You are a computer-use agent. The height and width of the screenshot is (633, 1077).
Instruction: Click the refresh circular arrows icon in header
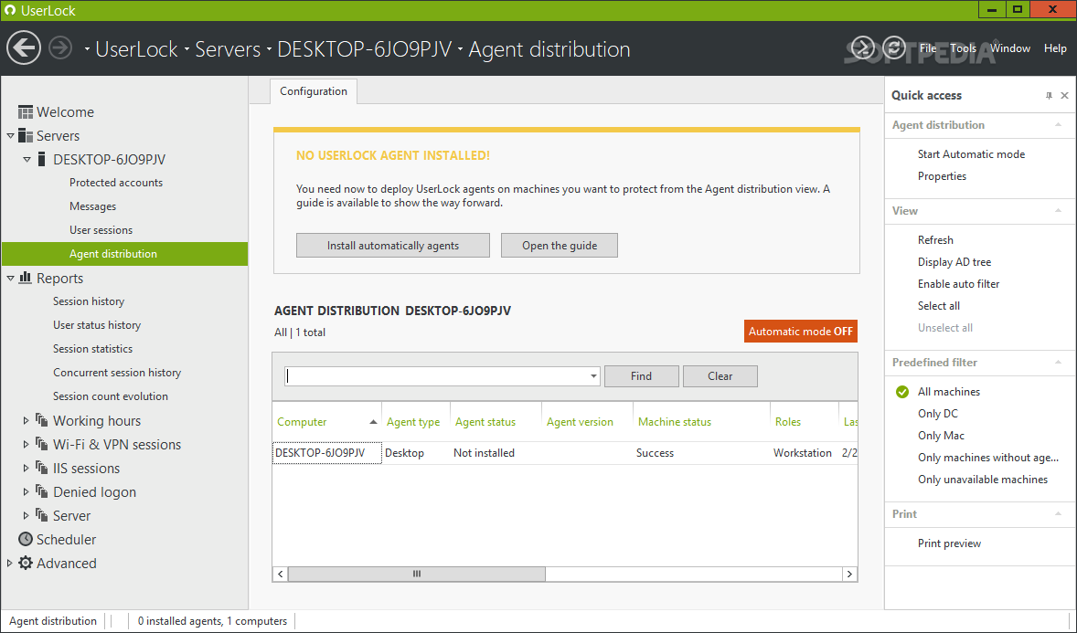894,47
